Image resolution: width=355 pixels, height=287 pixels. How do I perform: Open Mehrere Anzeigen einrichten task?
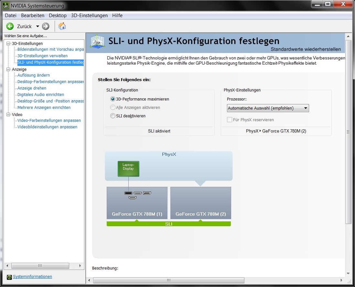(44, 108)
